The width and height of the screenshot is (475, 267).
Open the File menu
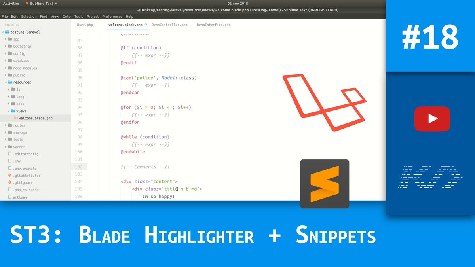(5, 17)
